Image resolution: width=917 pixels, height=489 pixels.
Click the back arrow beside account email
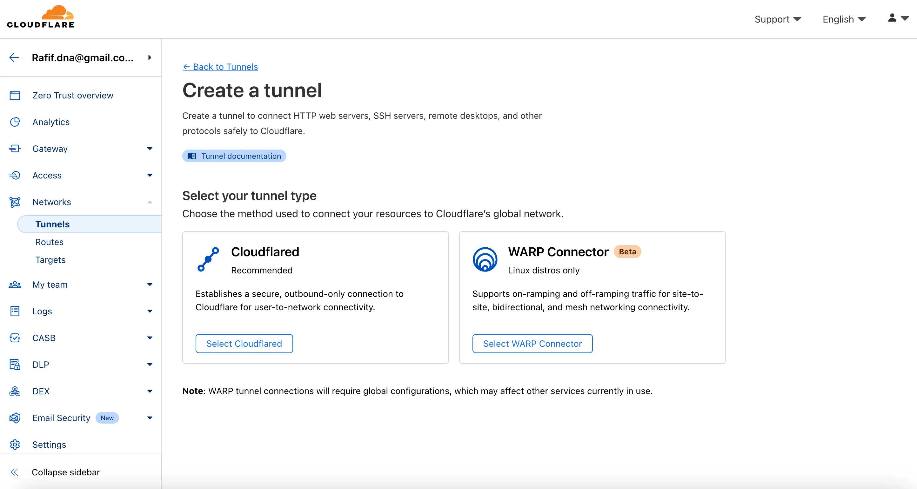click(14, 58)
